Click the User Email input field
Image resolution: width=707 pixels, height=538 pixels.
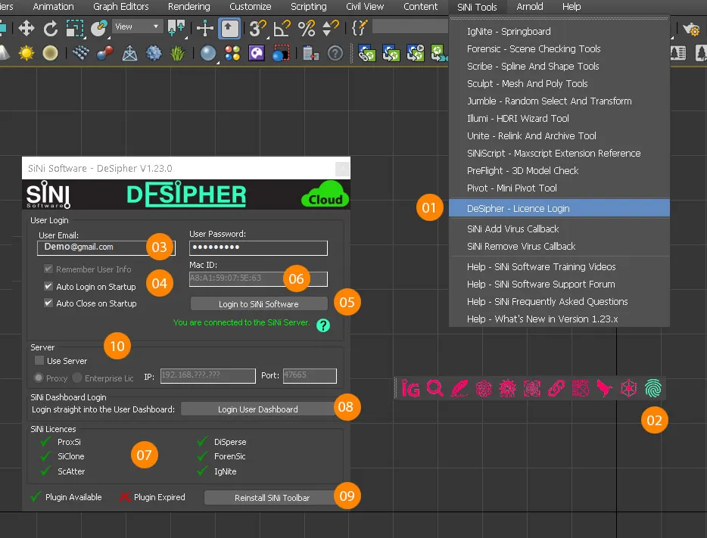pos(106,248)
